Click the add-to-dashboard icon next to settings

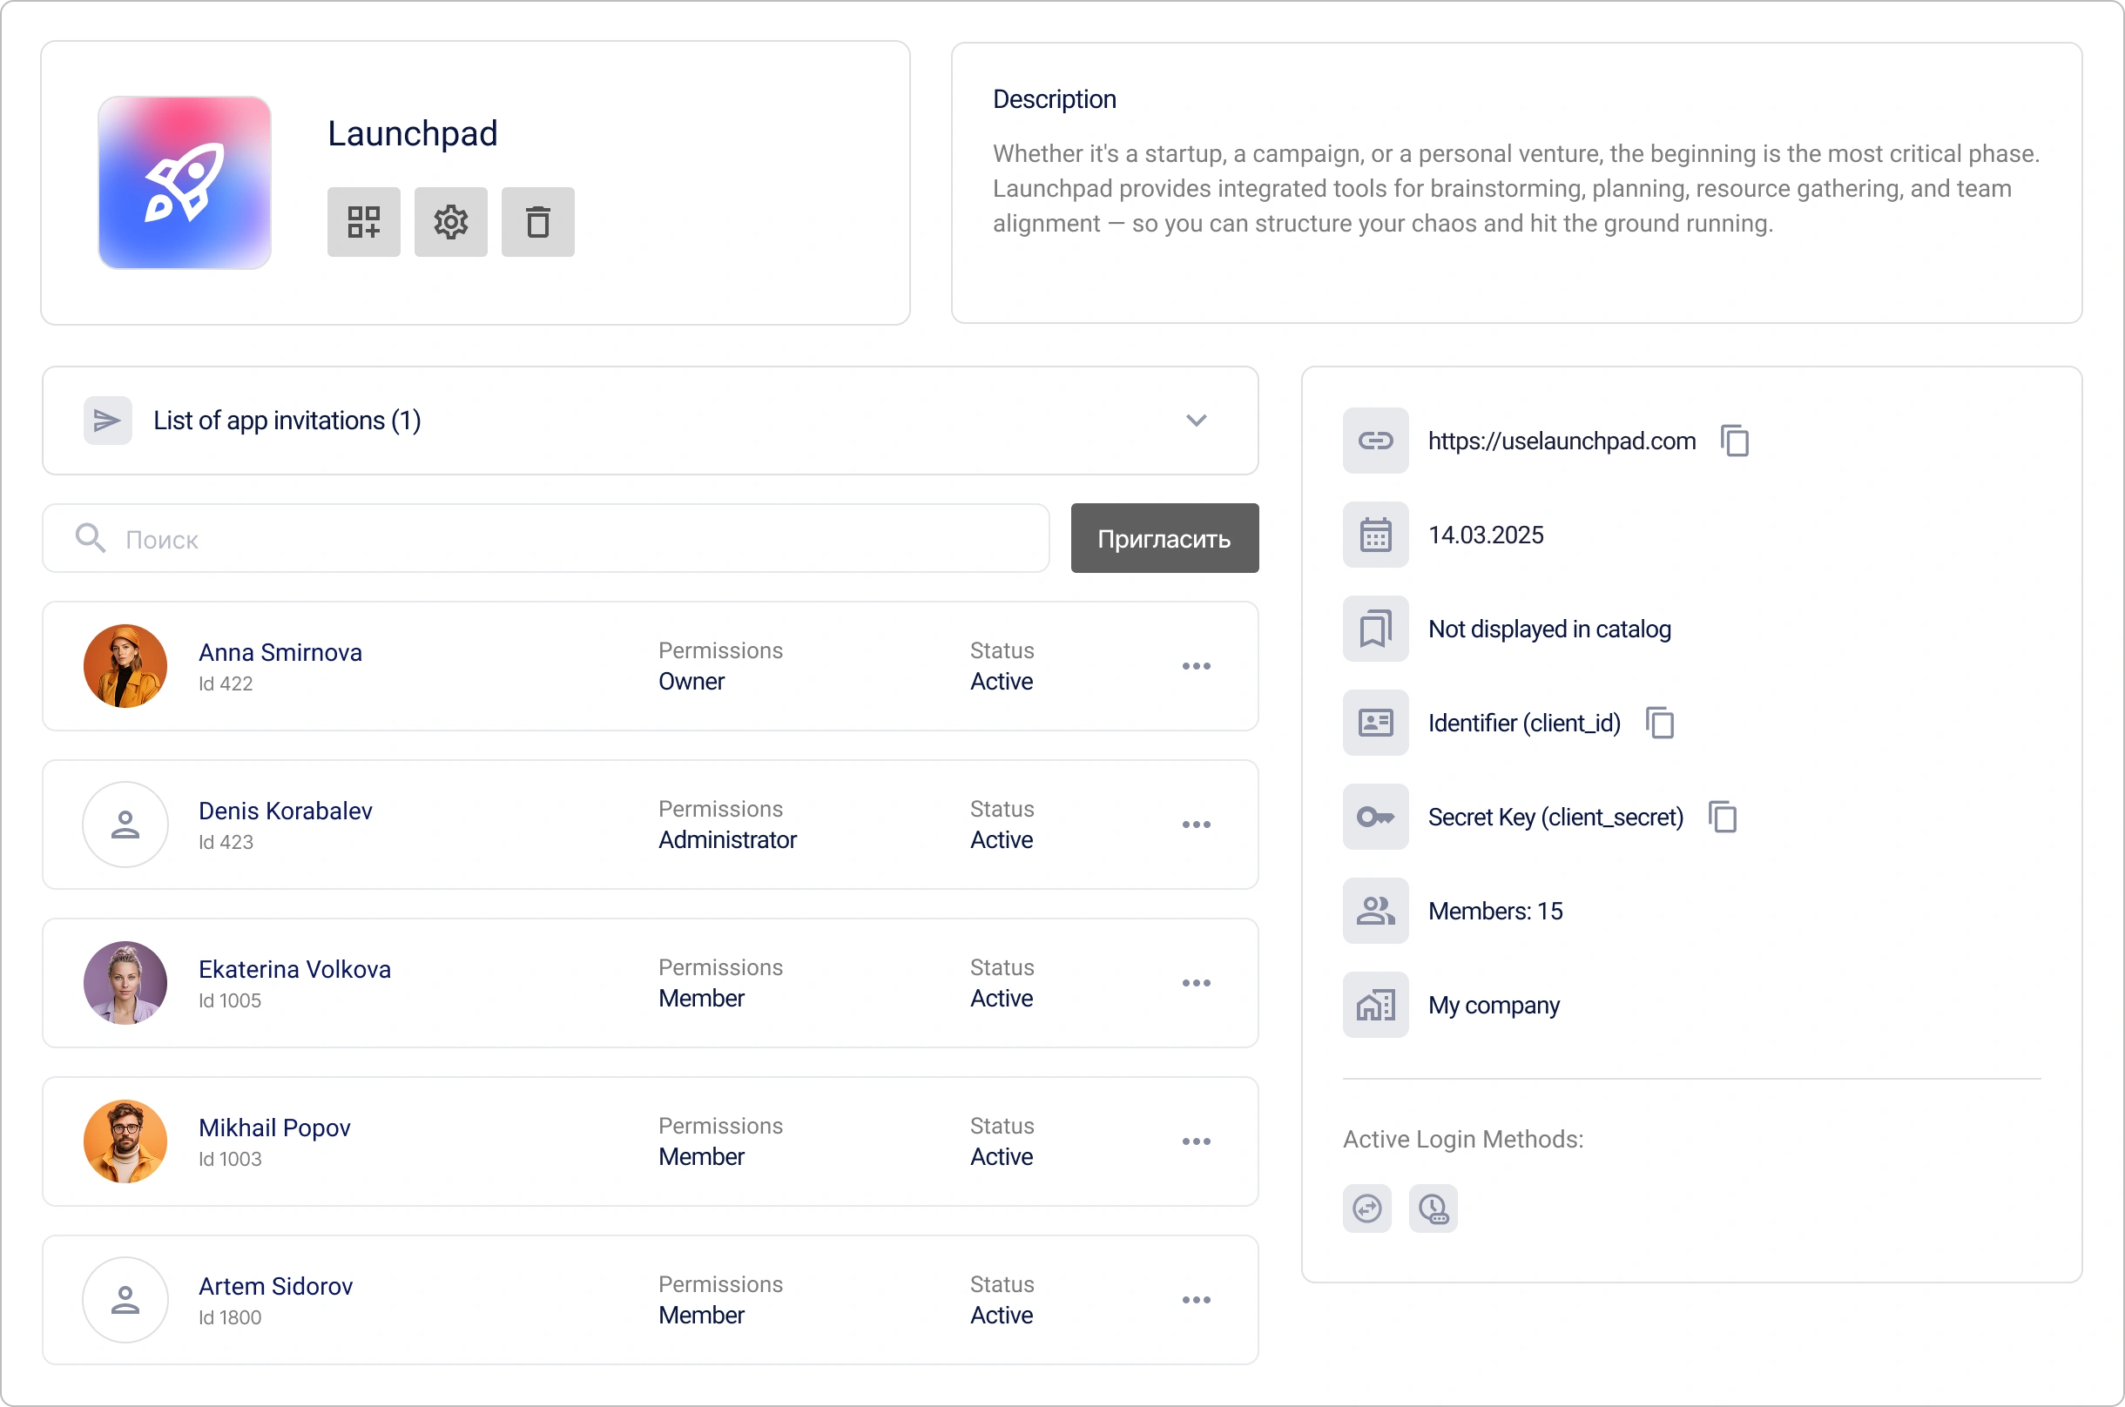click(362, 222)
